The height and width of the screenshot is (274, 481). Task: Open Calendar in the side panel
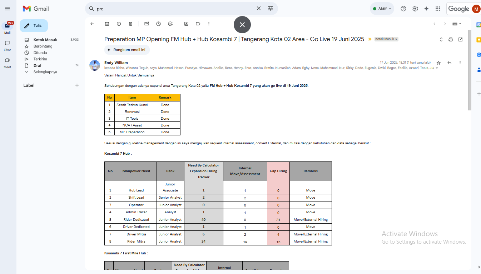tap(479, 25)
